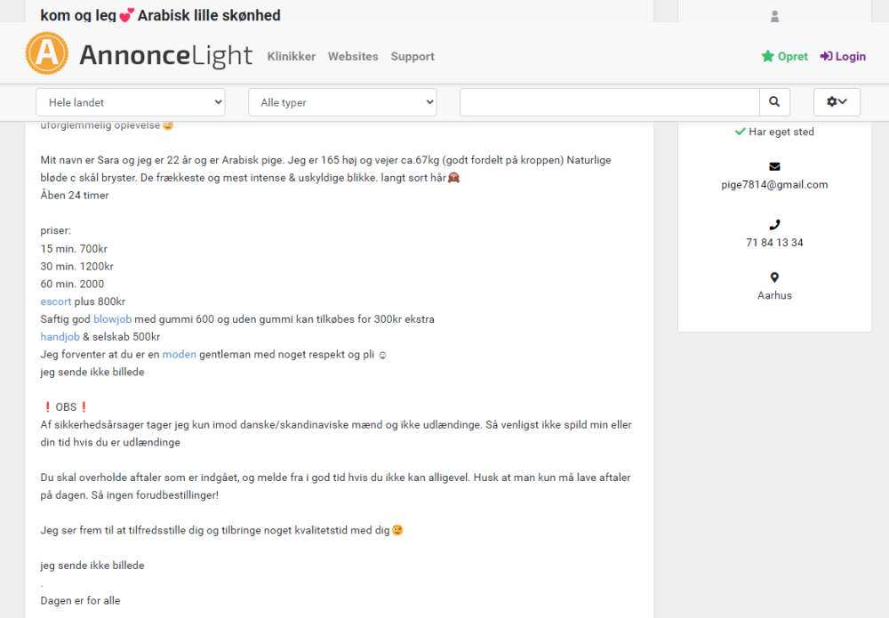
Task: Click the location pin icon above Aarhus
Action: [x=774, y=277]
